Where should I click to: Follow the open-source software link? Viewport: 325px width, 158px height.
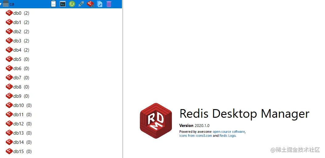coord(229,132)
